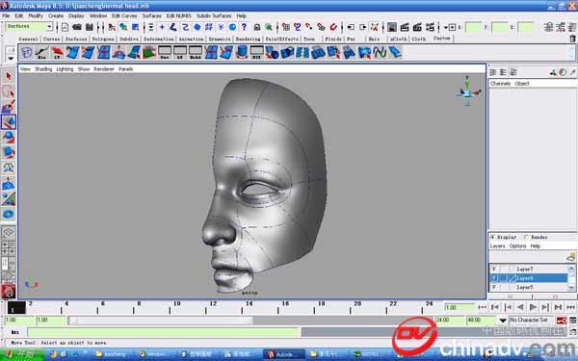The width and height of the screenshot is (578, 361).
Task: Click the red magnet Make Live icon
Action: click(x=333, y=27)
